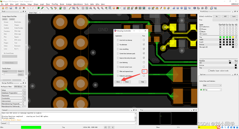Image resolution: width=239 pixels, height=129 pixels.
Task: Open the Route menu
Action: (x=62, y=4)
